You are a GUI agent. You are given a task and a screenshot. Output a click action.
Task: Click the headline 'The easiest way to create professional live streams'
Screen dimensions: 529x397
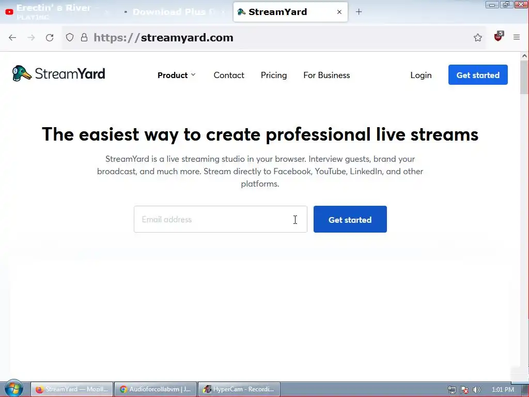(x=260, y=134)
